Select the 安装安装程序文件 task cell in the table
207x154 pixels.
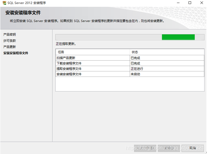[x=93, y=74]
